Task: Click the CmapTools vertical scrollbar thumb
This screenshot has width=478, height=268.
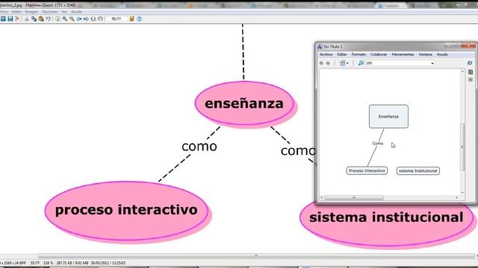Action: point(462,147)
